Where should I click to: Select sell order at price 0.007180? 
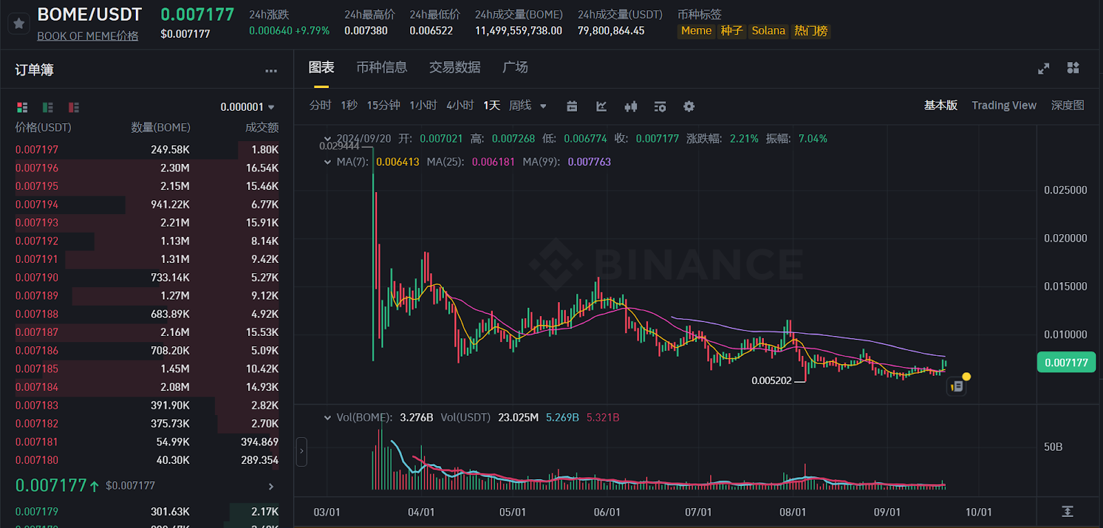click(x=147, y=460)
